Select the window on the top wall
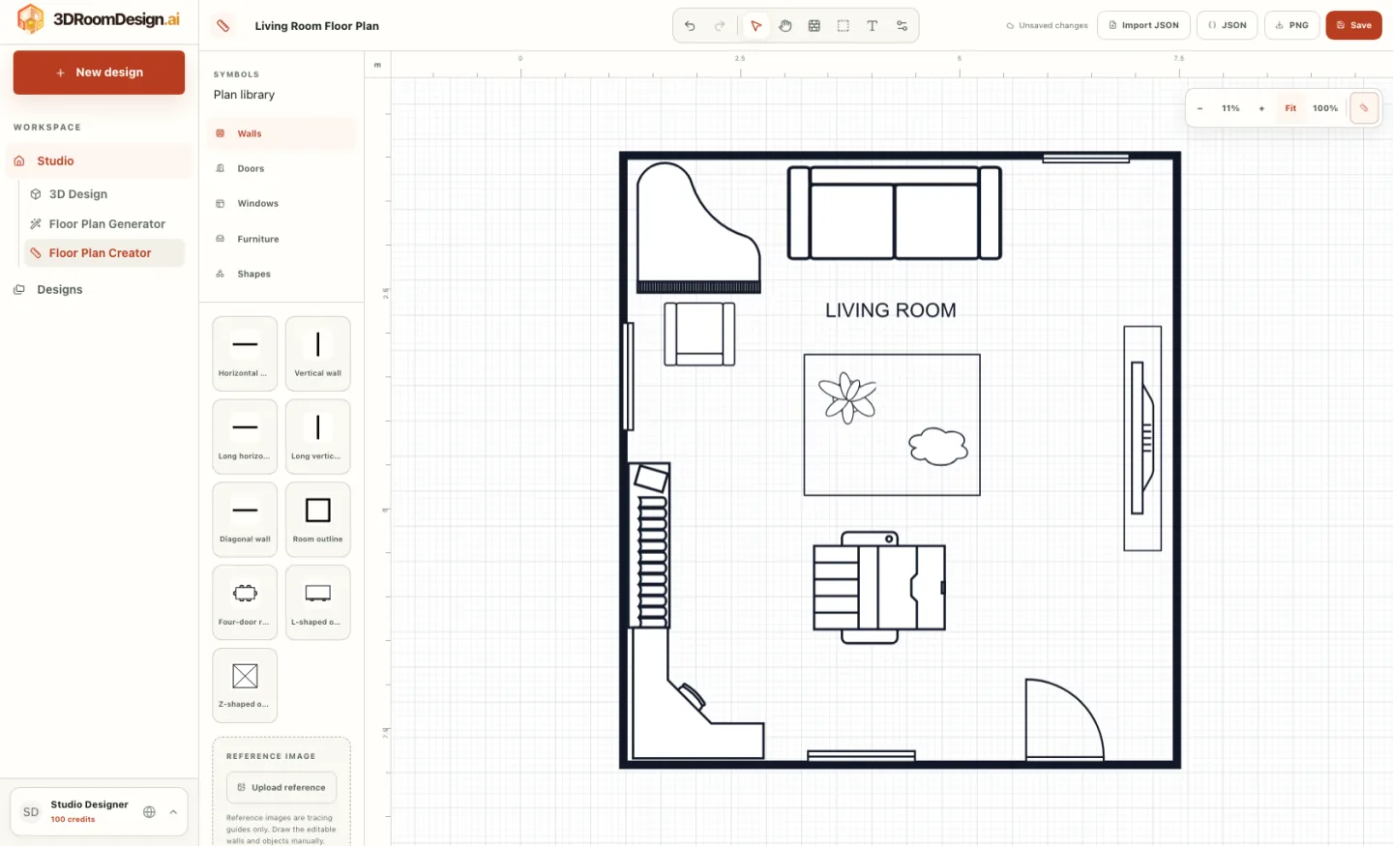This screenshot has height=846, width=1393. tap(1085, 159)
